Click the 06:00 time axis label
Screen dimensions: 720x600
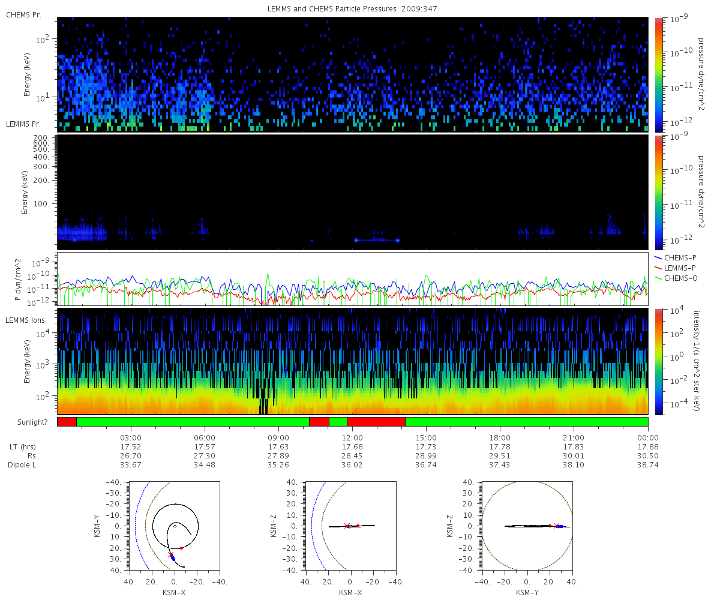205,437
